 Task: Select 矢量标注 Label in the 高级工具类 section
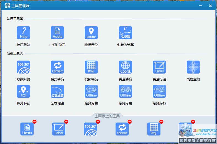point(159,67)
